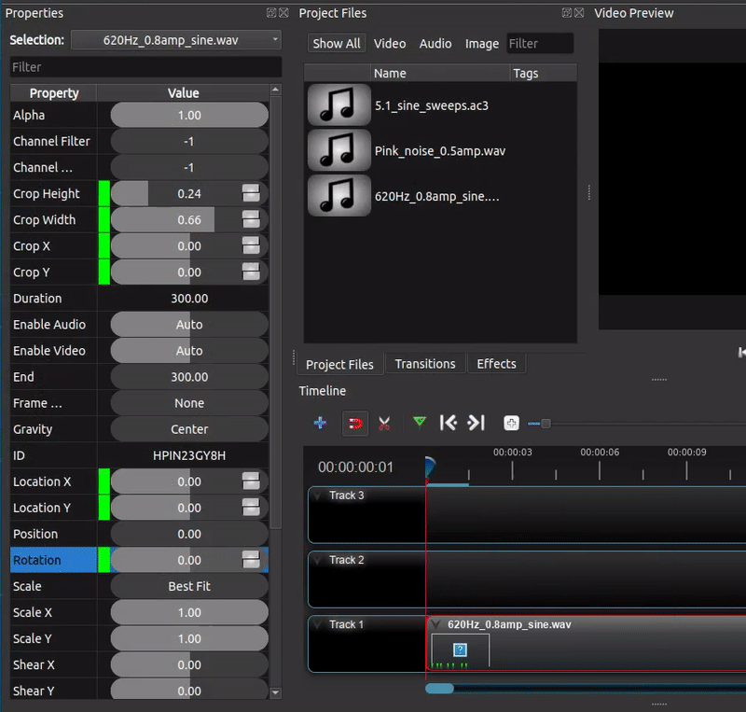Float the Properties panel
746x712 pixels.
coord(271,13)
